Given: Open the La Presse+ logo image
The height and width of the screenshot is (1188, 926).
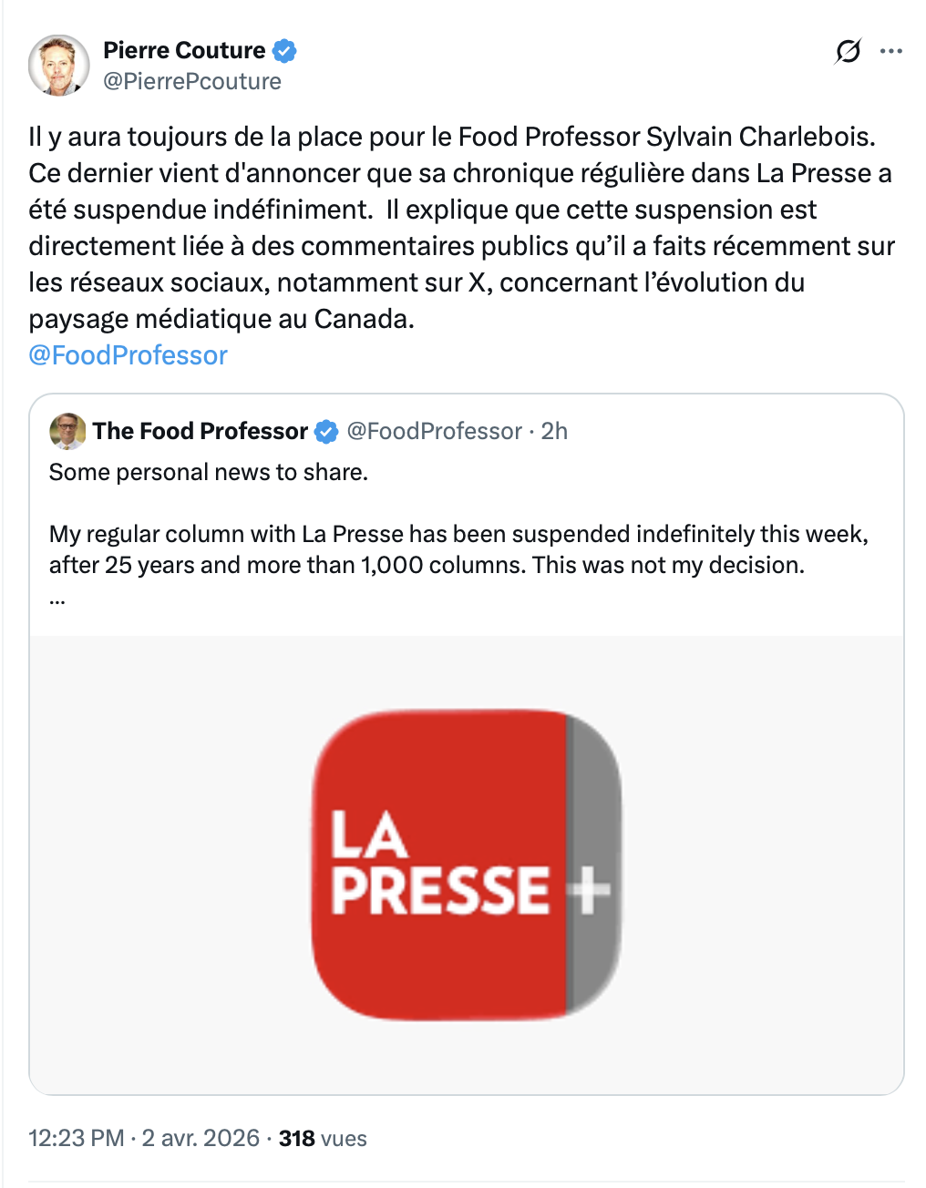Looking at the screenshot, I should [x=467, y=864].
